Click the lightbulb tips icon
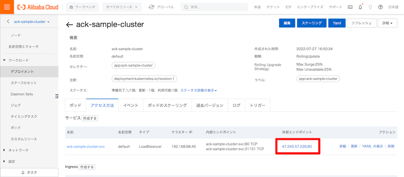 tap(370, 7)
